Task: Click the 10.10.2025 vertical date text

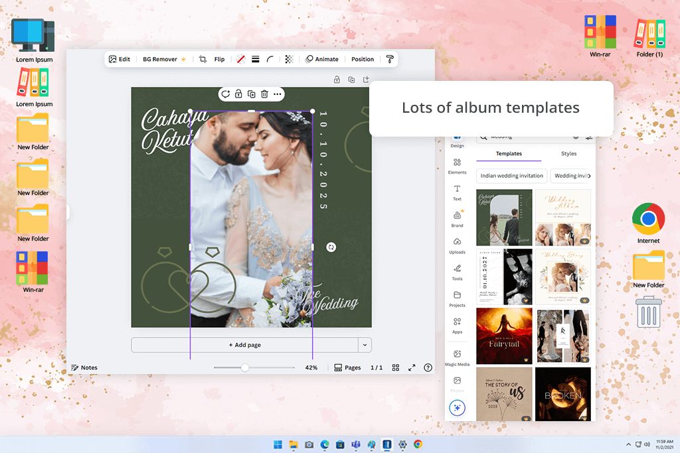Action: click(x=323, y=161)
